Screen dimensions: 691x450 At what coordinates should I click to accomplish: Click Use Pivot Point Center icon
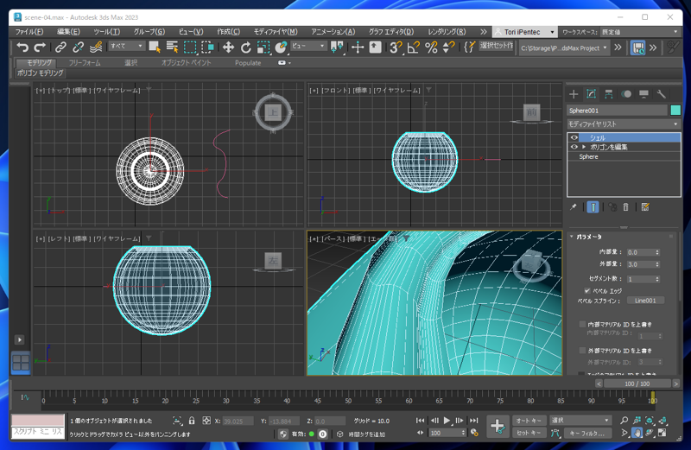pyautogui.click(x=337, y=47)
